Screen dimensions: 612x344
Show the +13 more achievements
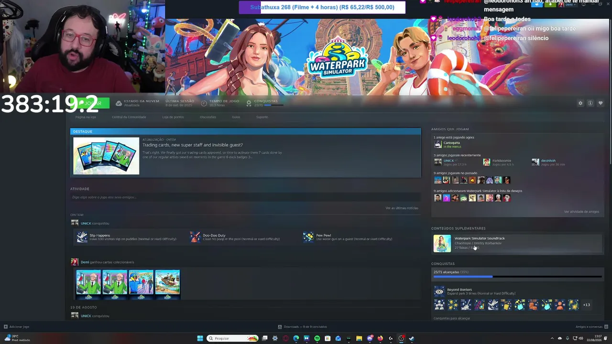[x=587, y=305]
